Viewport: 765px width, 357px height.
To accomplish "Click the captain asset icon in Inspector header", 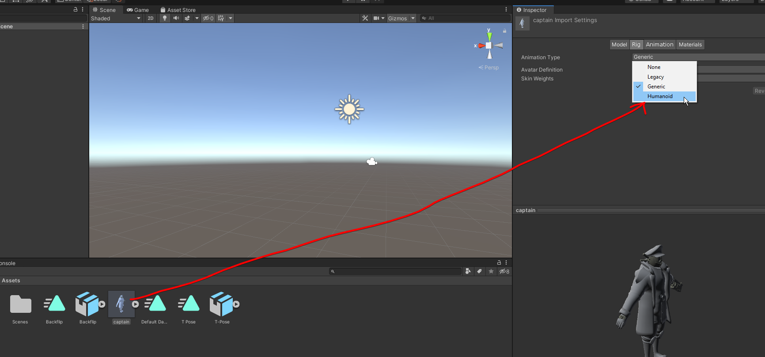I will [523, 23].
